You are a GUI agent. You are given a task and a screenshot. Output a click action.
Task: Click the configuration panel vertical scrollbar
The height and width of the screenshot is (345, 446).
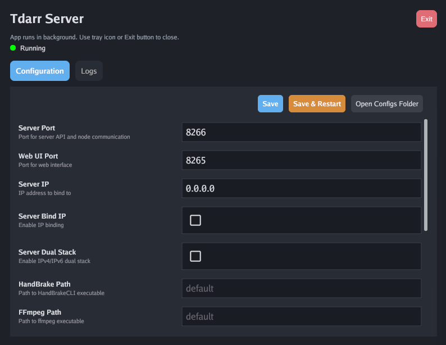[x=426, y=175]
